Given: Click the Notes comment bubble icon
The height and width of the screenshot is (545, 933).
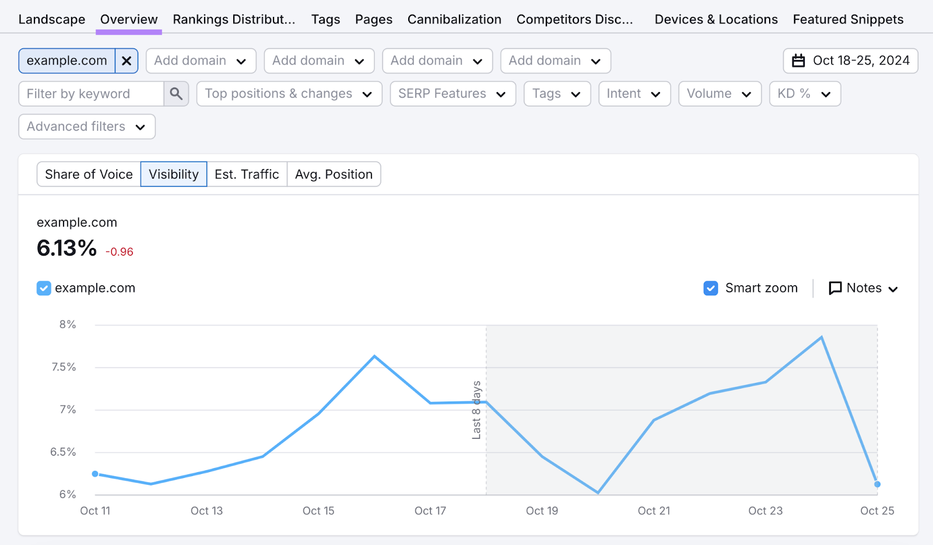Looking at the screenshot, I should click(x=836, y=288).
